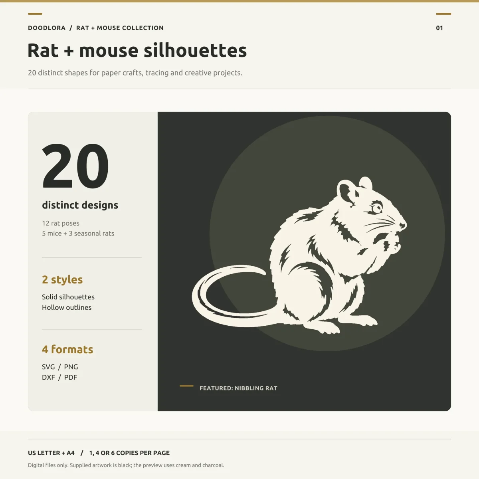
Task: Click the "US LETTER + A4" footer text
Action: pyautogui.click(x=51, y=453)
